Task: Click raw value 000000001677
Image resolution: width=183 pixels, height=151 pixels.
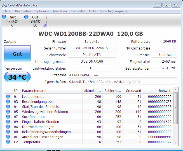Action: [160, 122]
